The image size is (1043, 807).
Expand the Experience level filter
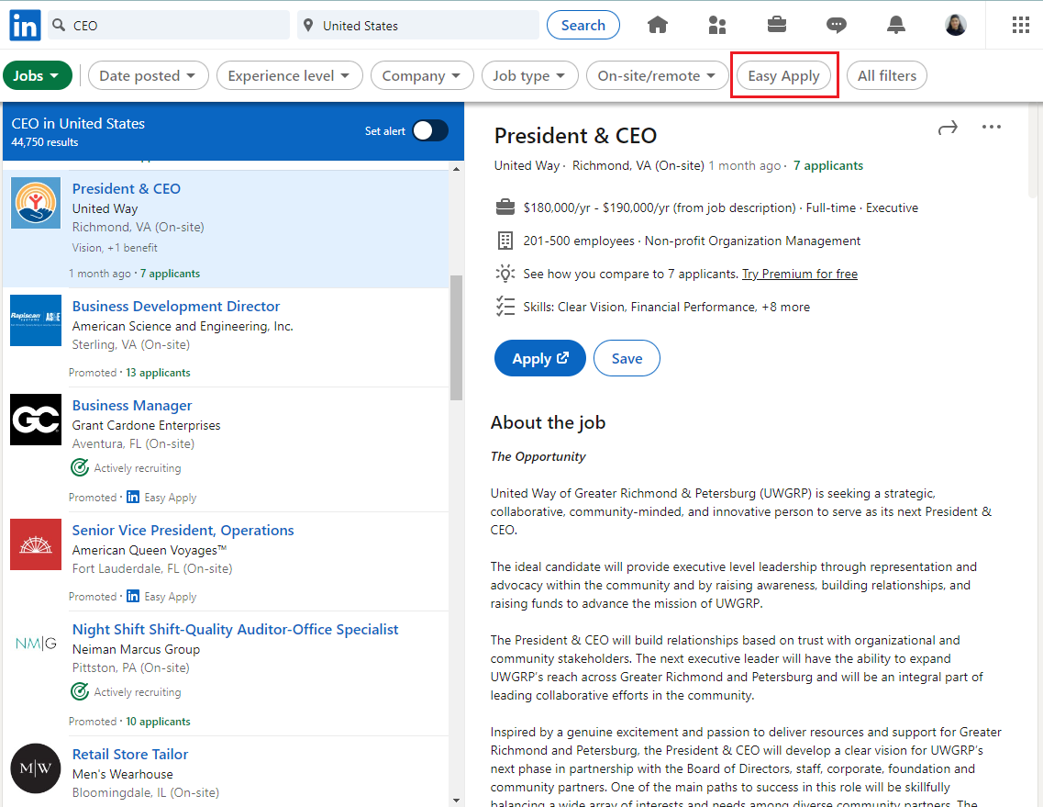click(x=289, y=75)
